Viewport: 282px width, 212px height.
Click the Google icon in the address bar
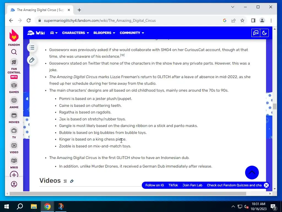(225, 20)
